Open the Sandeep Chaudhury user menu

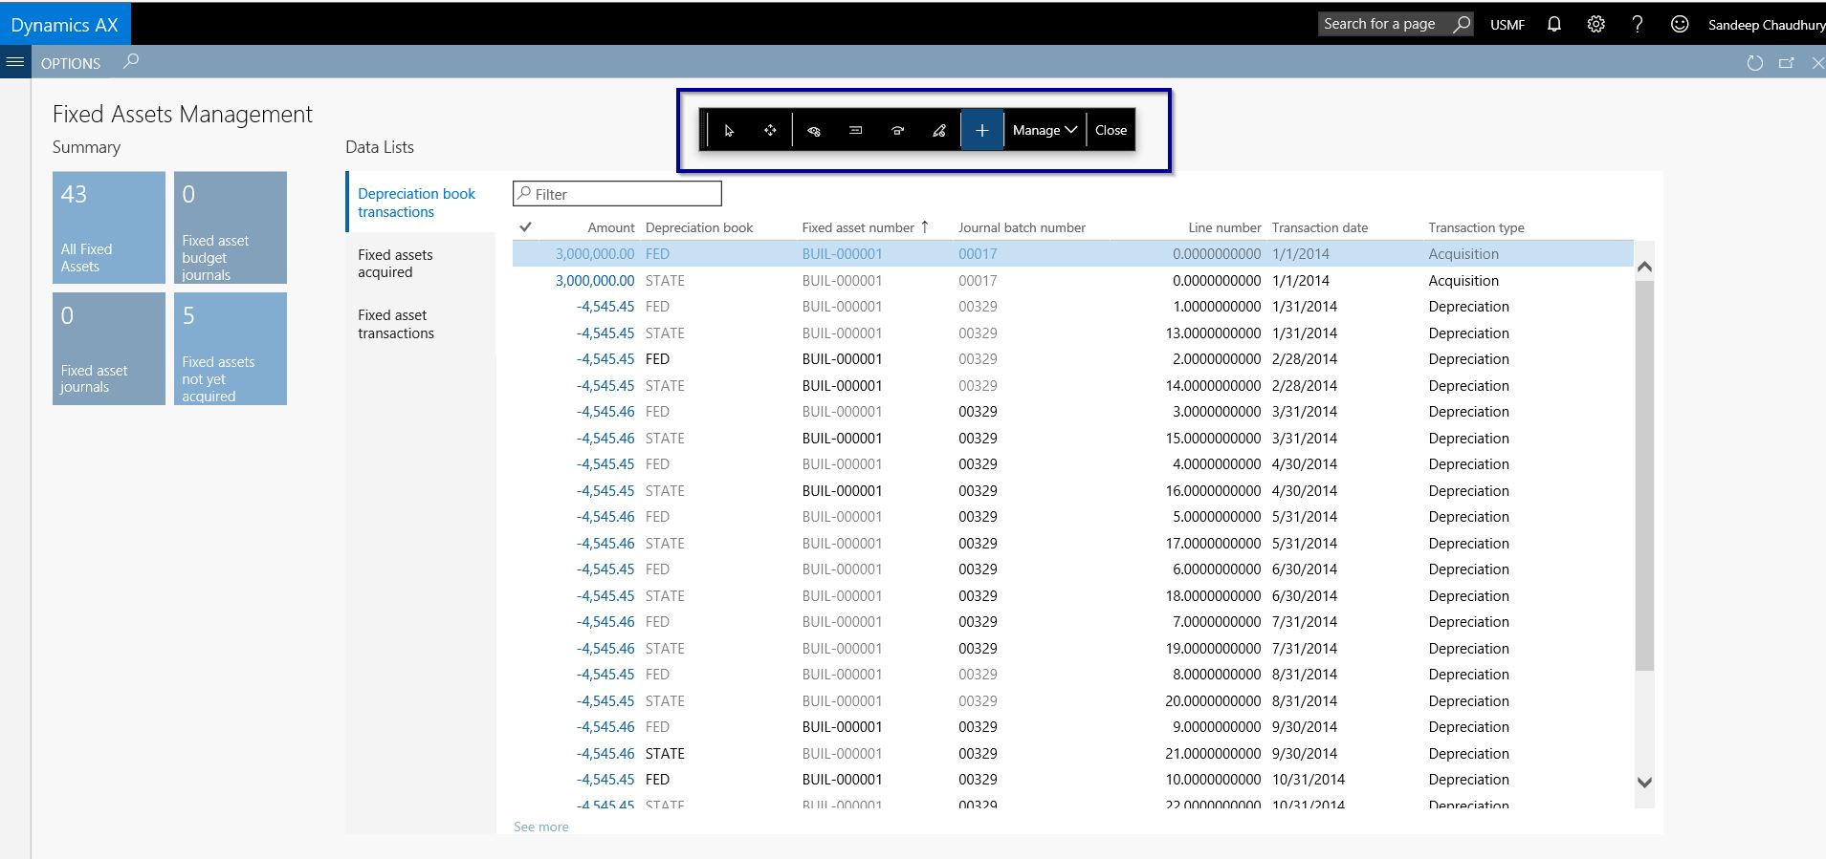pos(1767,25)
